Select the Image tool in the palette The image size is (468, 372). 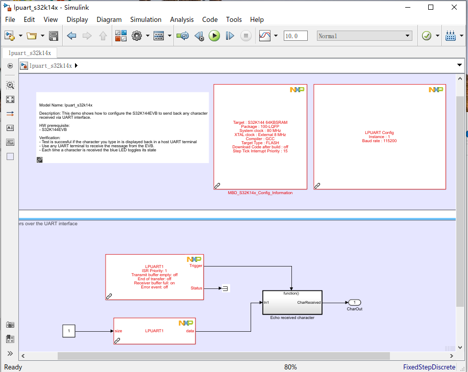[x=10, y=142]
